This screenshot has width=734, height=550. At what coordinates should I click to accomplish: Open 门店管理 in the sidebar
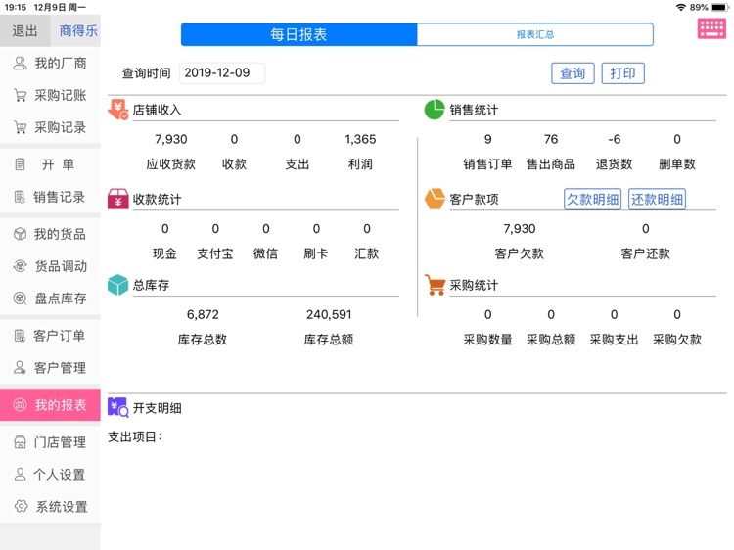pos(50,442)
